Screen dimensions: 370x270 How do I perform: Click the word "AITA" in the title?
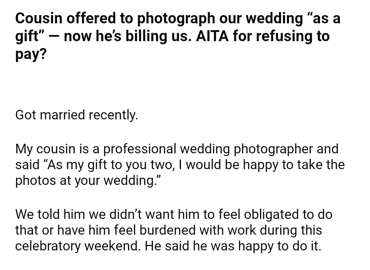point(212,36)
